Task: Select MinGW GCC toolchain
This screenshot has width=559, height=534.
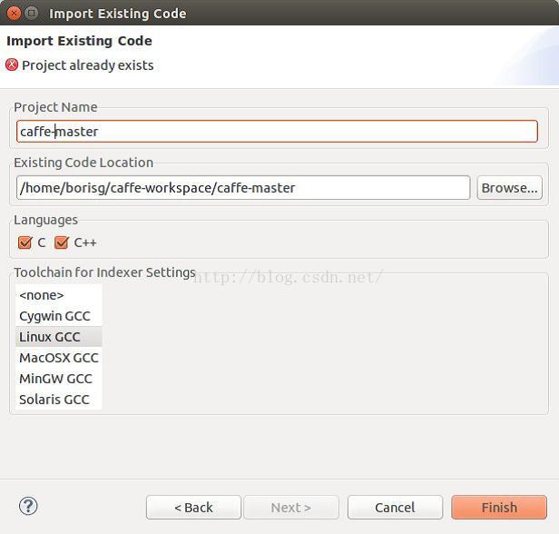Action: click(x=58, y=379)
